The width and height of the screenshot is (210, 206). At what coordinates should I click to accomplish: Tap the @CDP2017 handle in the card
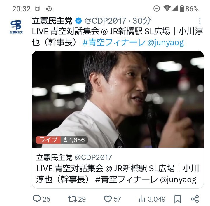(x=93, y=157)
